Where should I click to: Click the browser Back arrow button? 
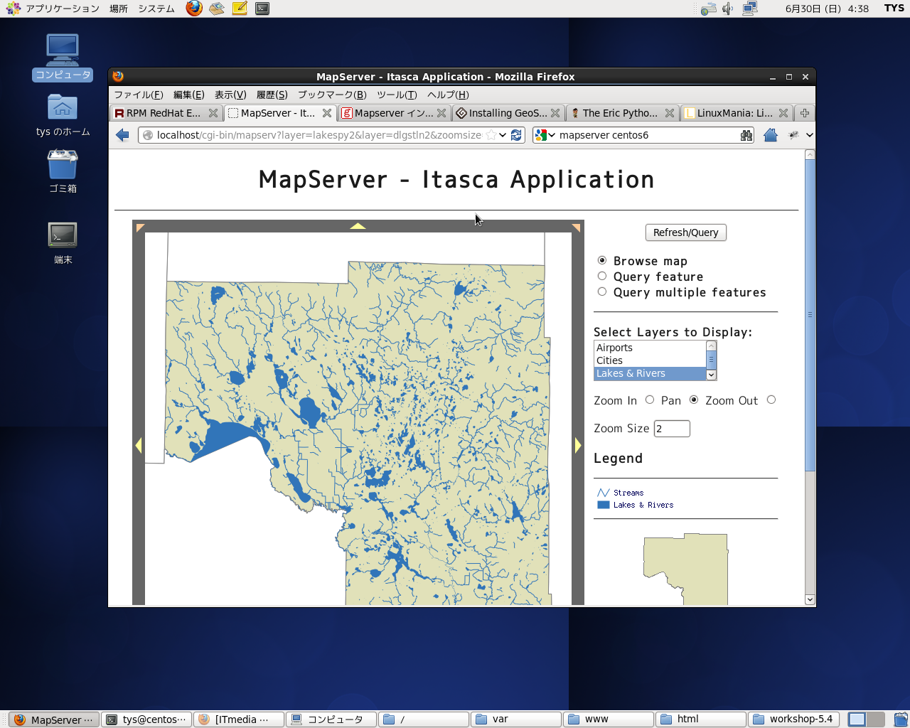[x=122, y=135]
